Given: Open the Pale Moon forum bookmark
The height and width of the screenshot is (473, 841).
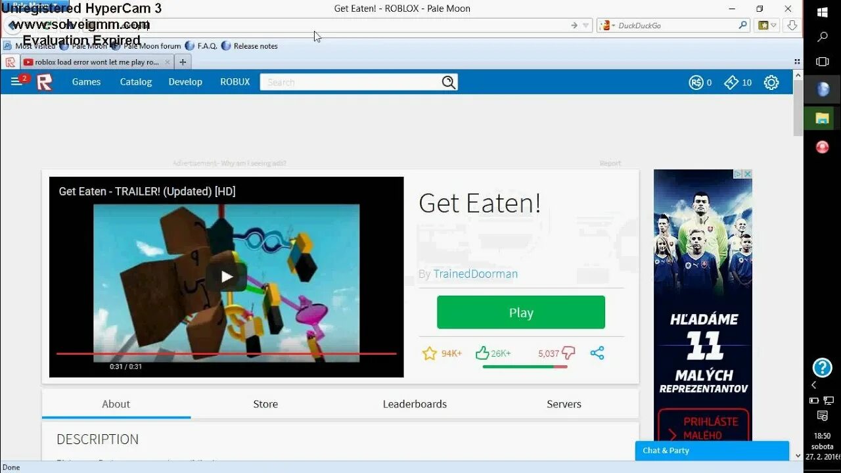Looking at the screenshot, I should pyautogui.click(x=146, y=46).
